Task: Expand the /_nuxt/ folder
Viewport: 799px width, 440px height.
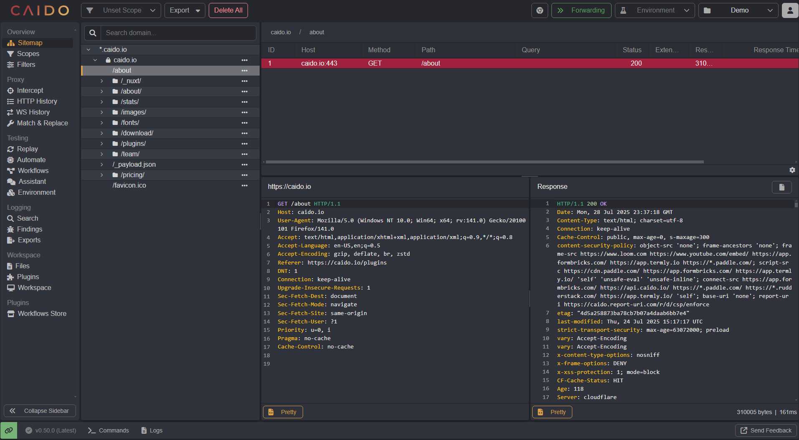Action: [101, 81]
